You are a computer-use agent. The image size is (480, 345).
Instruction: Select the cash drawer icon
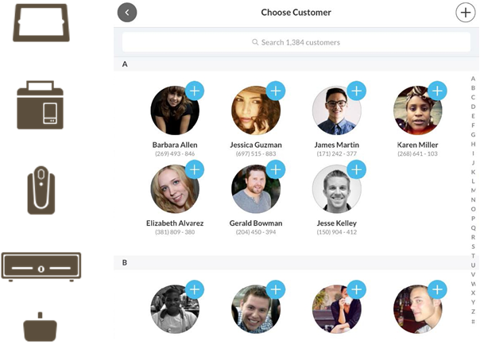point(41,266)
